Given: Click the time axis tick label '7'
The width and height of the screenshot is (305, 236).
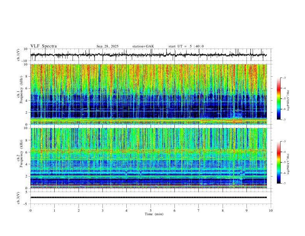Looking at the screenshot, I should coord(199,211).
